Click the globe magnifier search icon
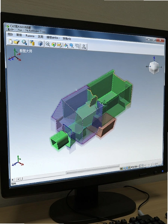The image size is (168, 224). (x=24, y=42)
